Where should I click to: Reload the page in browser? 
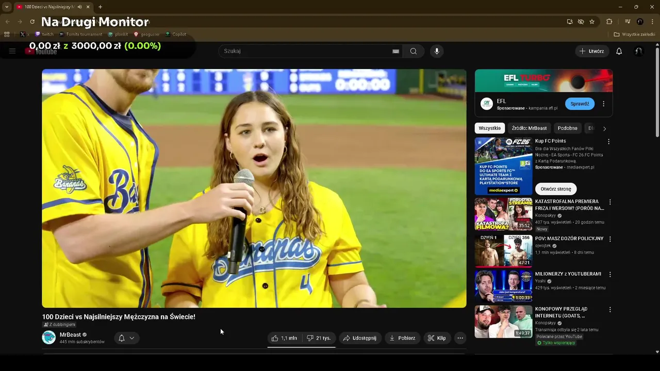[x=32, y=22]
